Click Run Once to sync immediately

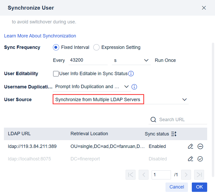point(165,60)
